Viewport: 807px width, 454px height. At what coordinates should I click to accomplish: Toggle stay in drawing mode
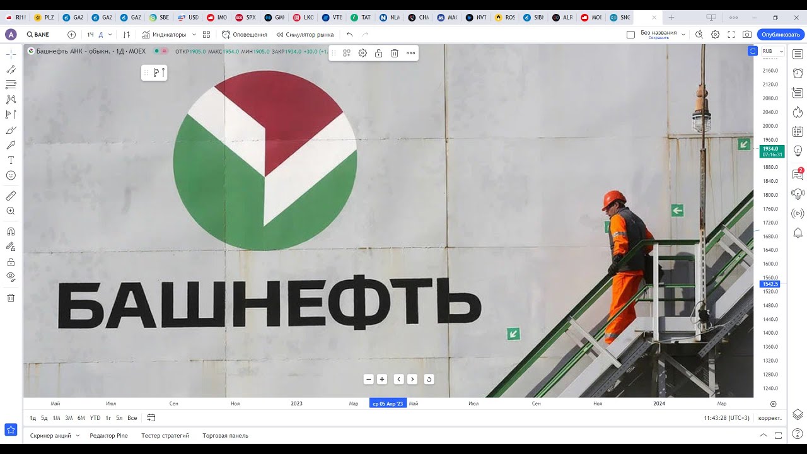tap(11, 247)
